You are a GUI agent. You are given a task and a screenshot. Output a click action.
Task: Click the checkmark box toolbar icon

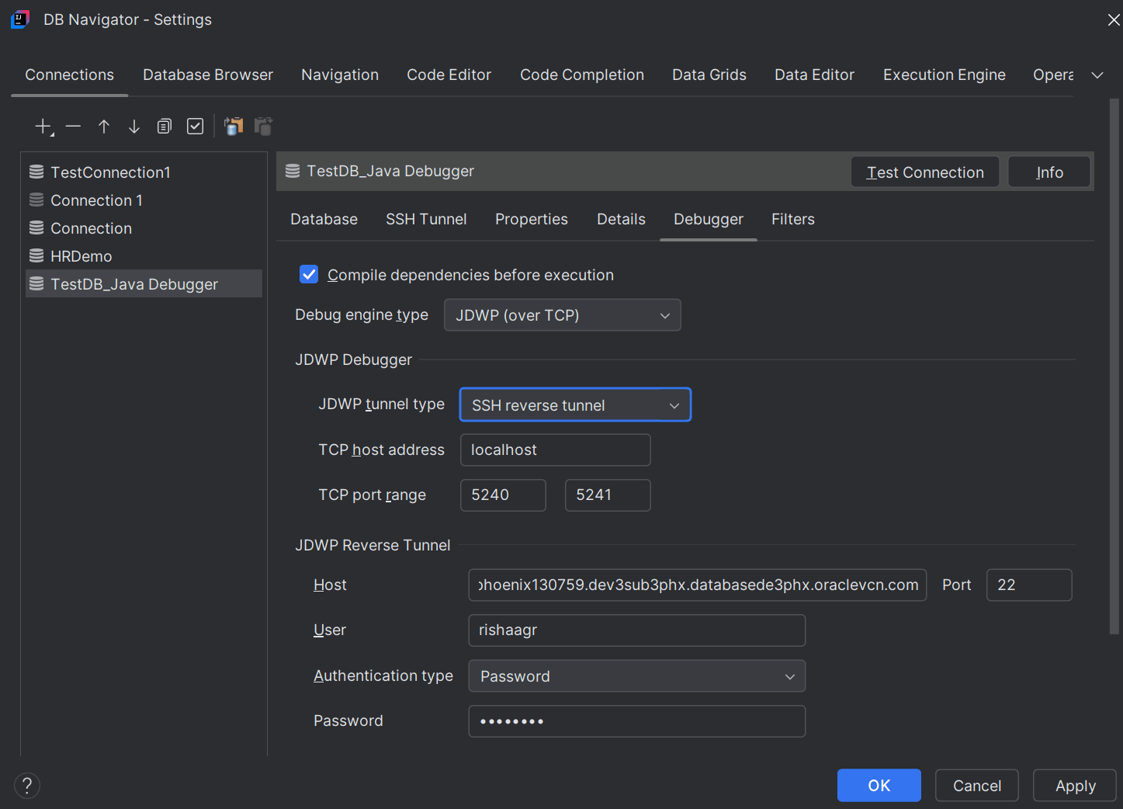[x=196, y=127]
